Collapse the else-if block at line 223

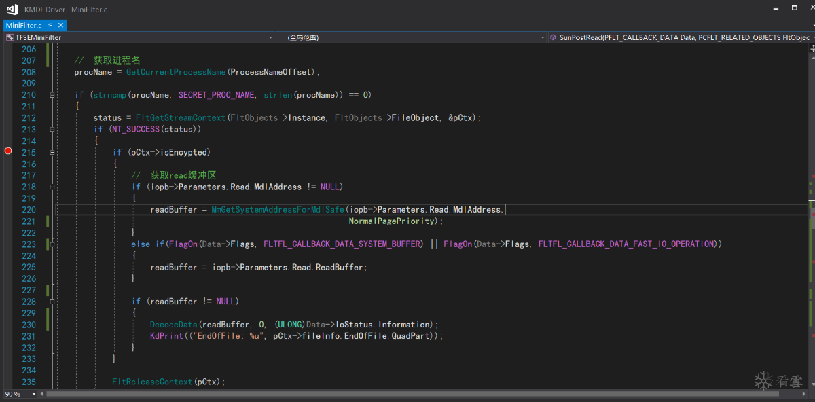pos(52,244)
